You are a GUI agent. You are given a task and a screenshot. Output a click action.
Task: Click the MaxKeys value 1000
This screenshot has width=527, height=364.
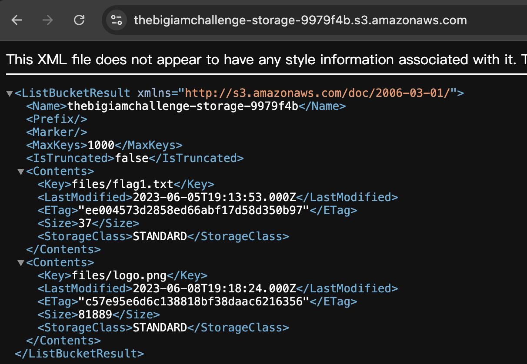101,145
